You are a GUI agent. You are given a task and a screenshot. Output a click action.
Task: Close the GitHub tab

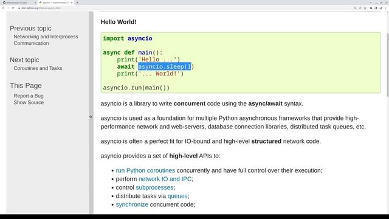pyautogui.click(x=35, y=2)
